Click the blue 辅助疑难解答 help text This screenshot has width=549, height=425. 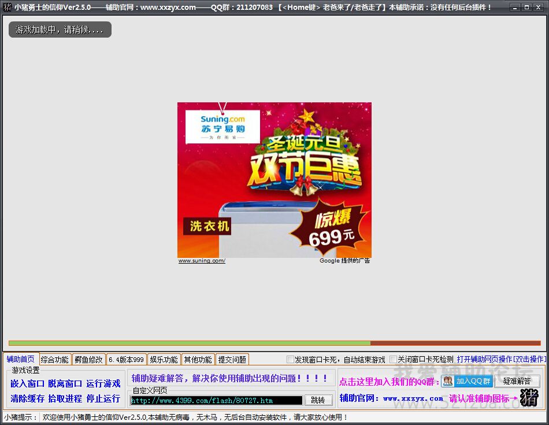(x=229, y=378)
